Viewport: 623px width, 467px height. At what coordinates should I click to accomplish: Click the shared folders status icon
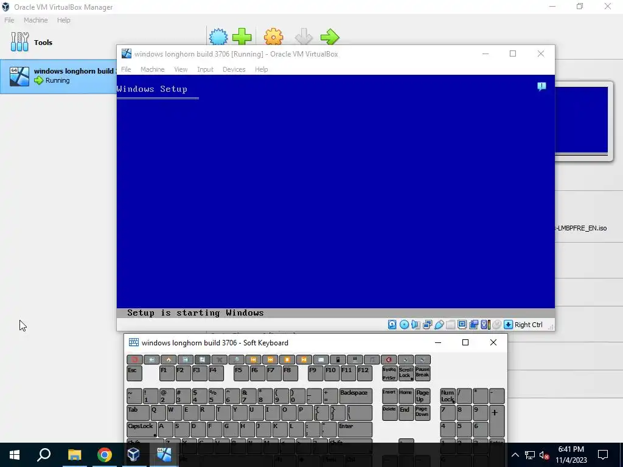[x=451, y=325]
